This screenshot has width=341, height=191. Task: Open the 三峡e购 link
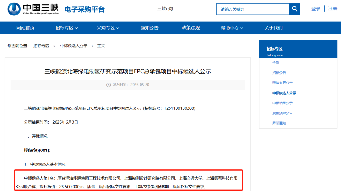165,9
